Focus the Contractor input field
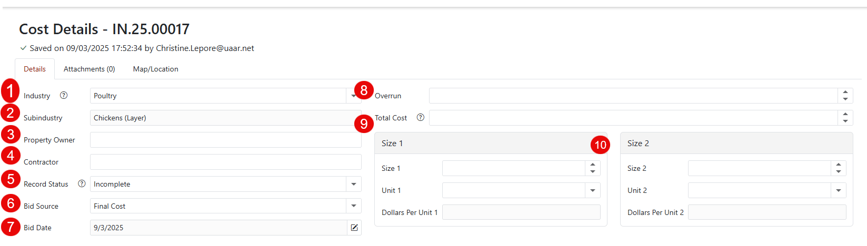Viewport: 867px width, 246px height. click(225, 162)
